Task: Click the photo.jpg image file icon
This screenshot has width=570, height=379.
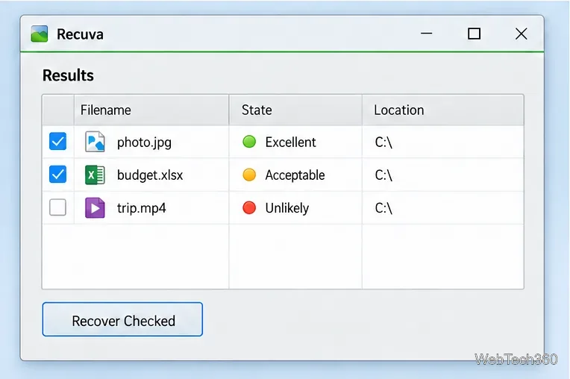Action: (95, 142)
